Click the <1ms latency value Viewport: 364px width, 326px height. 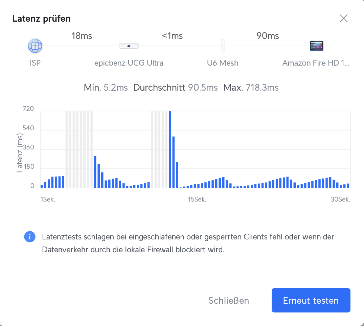[x=172, y=36]
